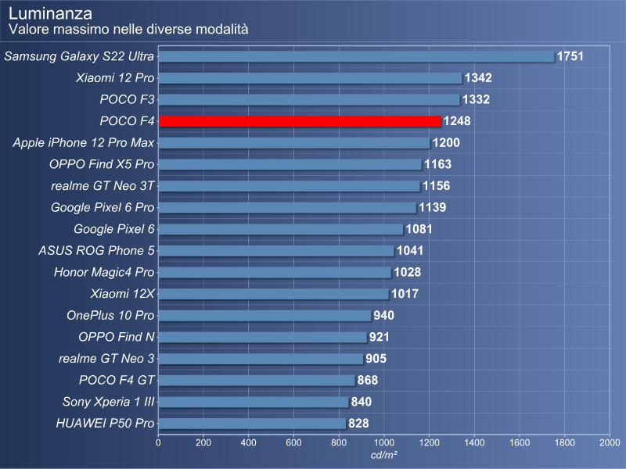Click the value 1017
The width and height of the screenshot is (626, 469).
point(405,294)
